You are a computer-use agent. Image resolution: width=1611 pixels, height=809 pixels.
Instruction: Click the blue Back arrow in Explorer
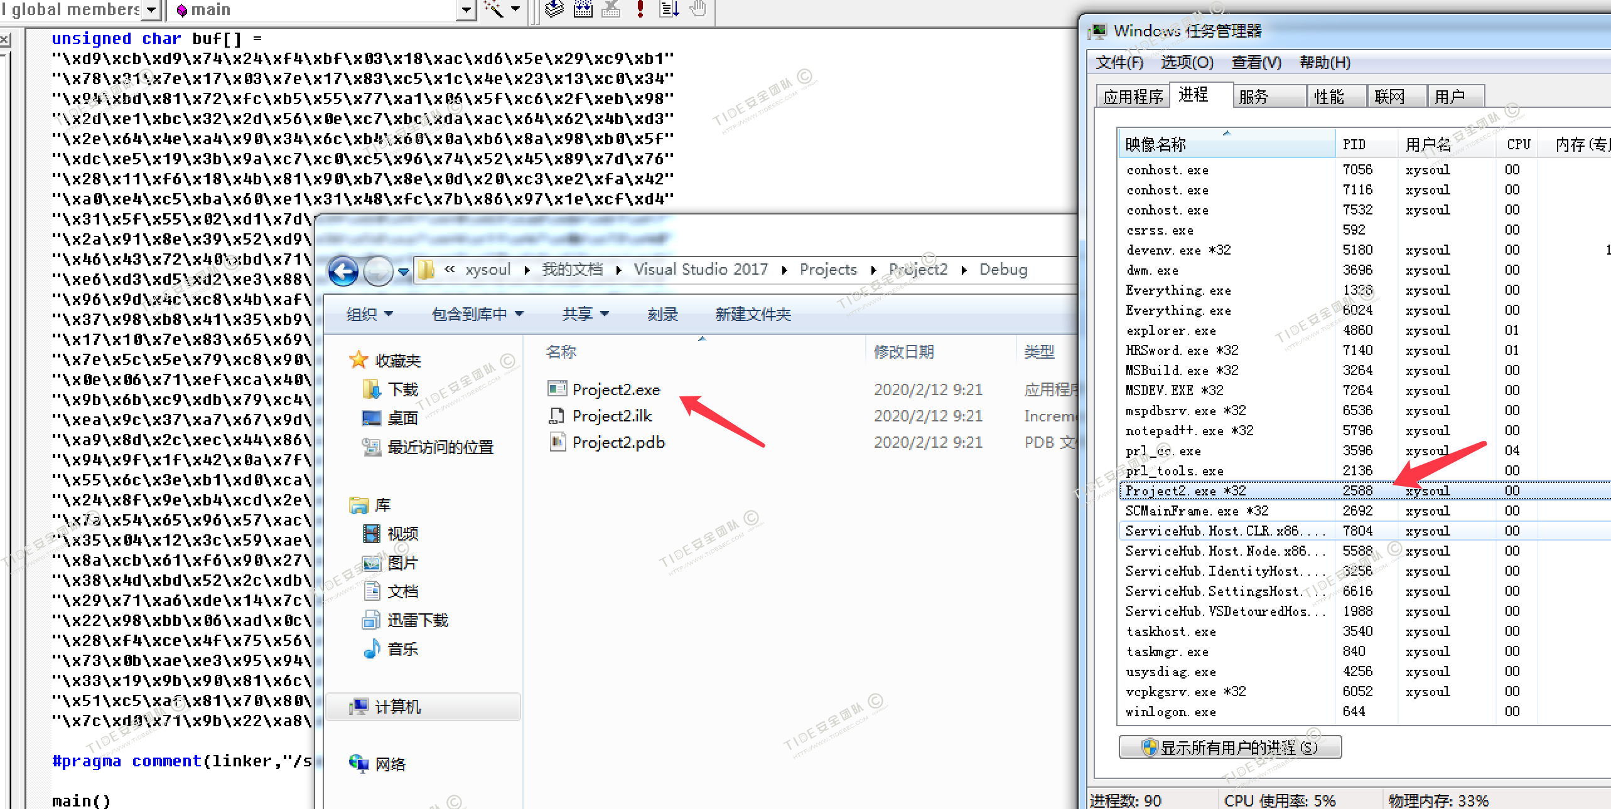coord(343,271)
